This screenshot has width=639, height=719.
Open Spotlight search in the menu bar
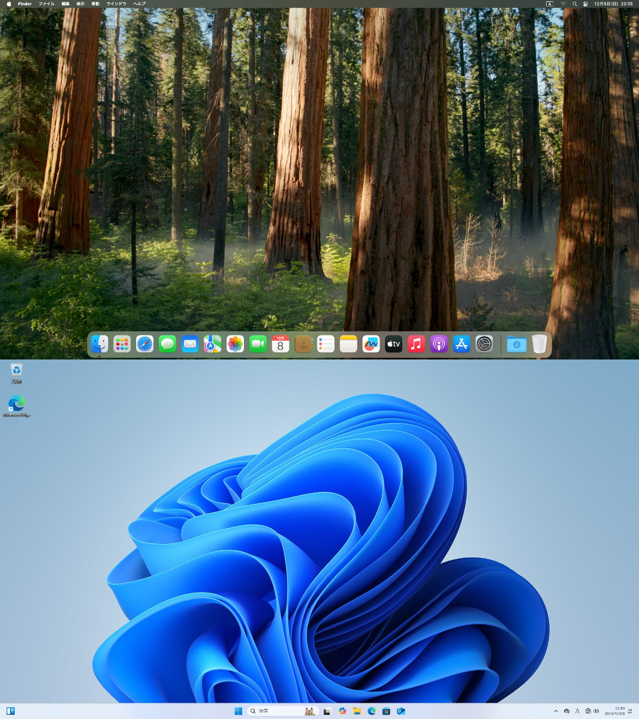tap(575, 4)
